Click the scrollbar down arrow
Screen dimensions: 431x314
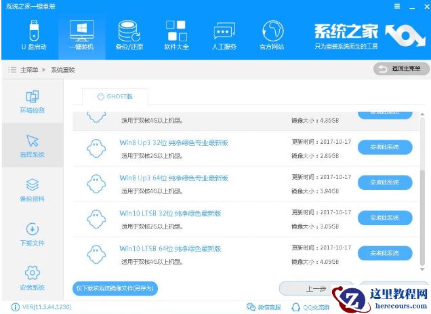pos(423,269)
